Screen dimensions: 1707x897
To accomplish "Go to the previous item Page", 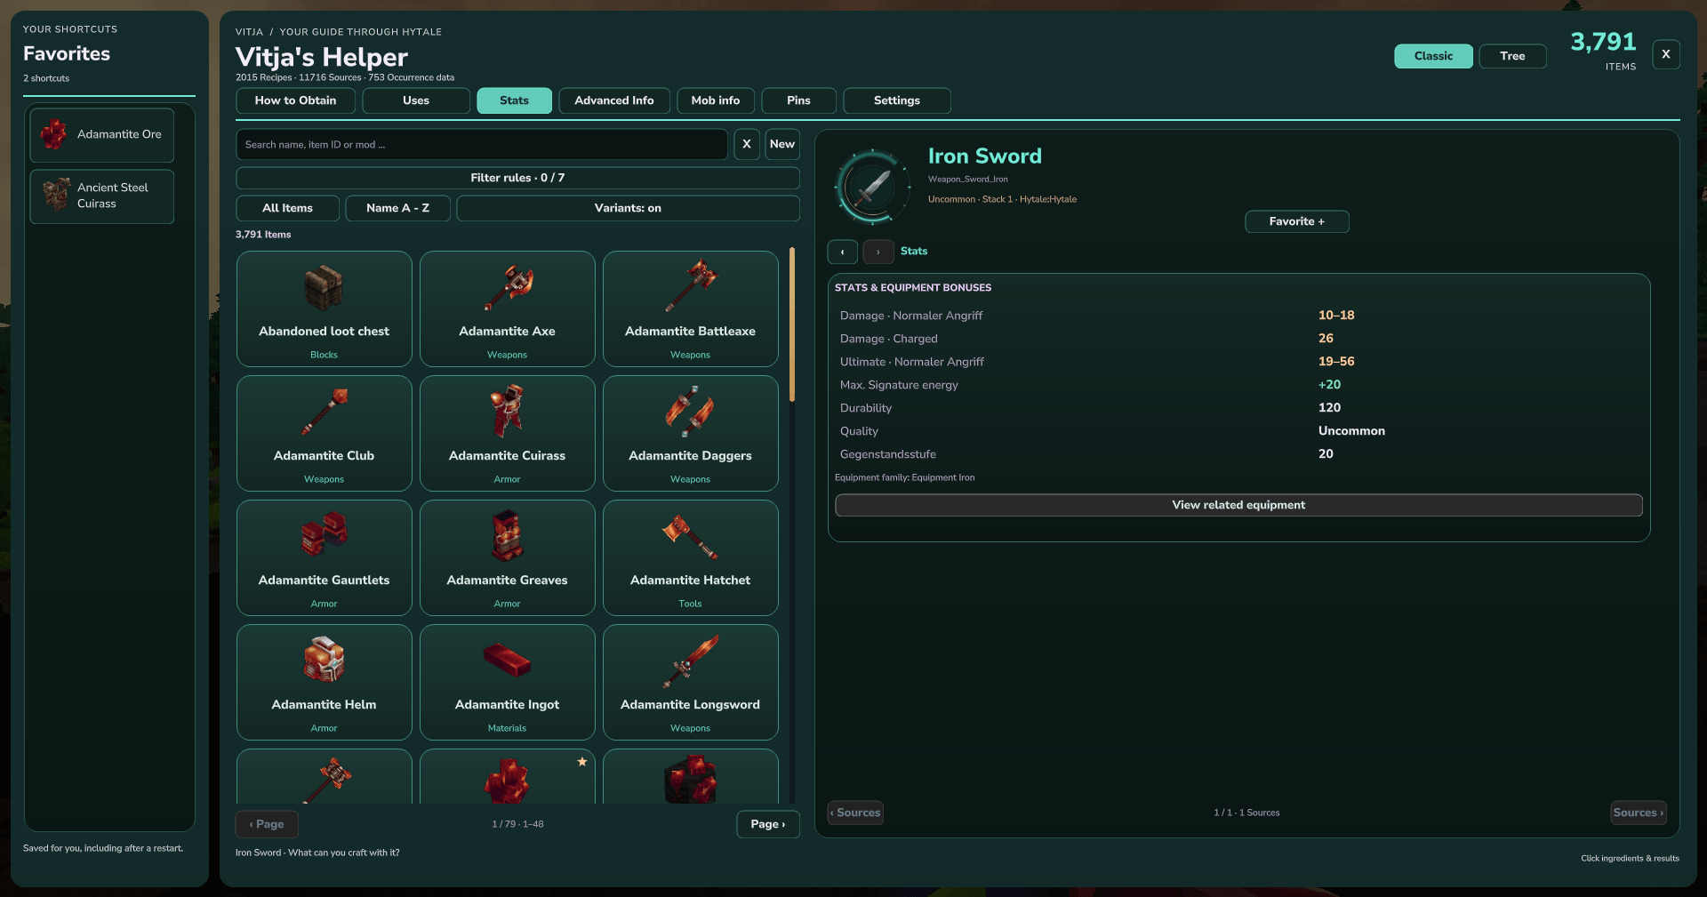I will tap(267, 824).
